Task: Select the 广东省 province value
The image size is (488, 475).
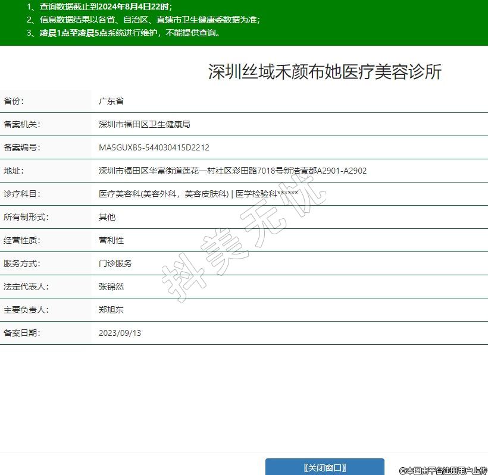Action: [111, 101]
